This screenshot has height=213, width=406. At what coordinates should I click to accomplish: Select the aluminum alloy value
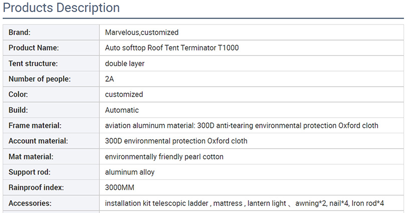pos(130,172)
